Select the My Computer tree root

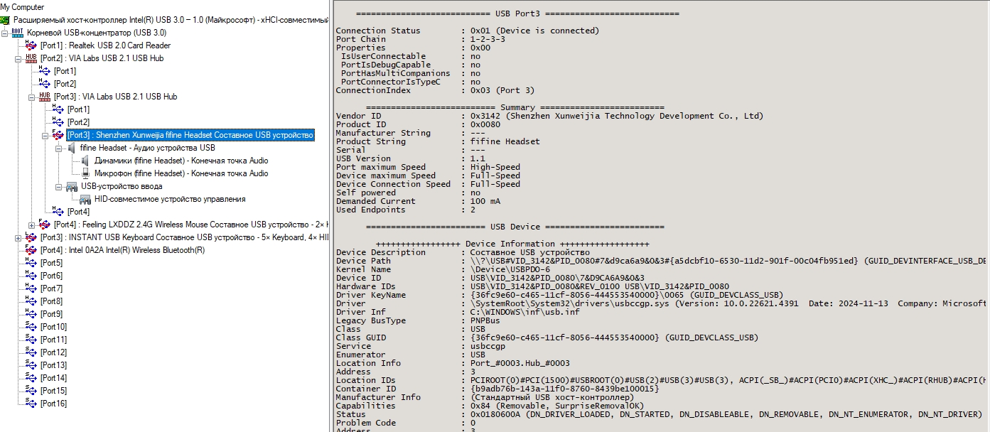tap(22, 7)
